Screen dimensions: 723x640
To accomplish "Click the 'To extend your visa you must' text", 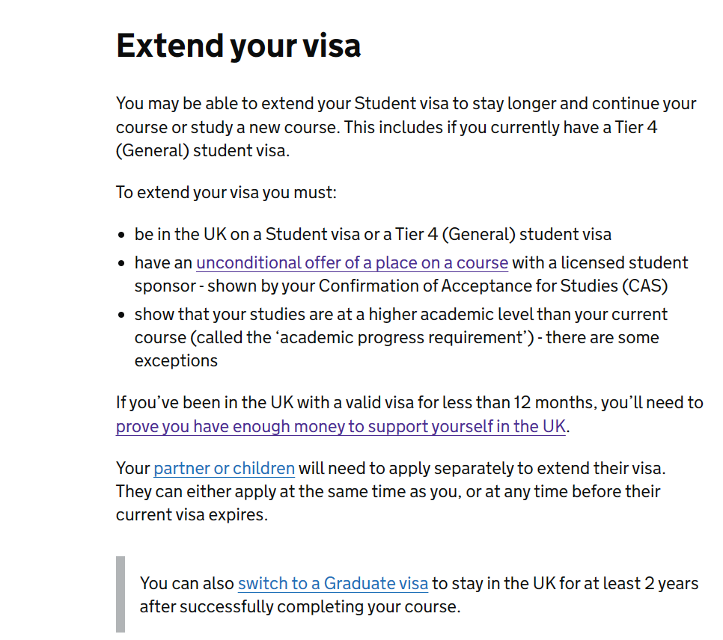I will tap(226, 192).
